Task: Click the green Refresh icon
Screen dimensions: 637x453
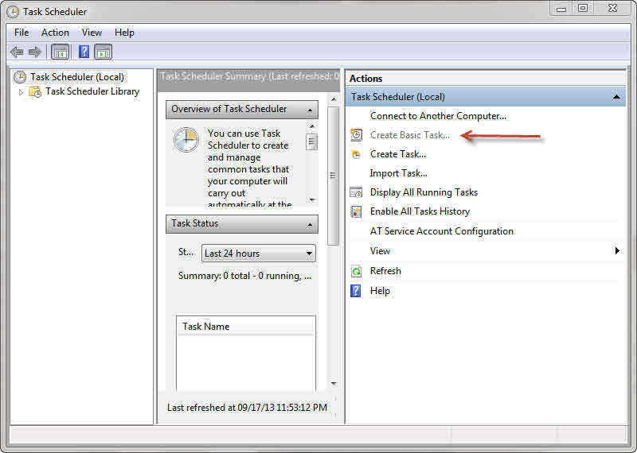Action: pos(356,271)
